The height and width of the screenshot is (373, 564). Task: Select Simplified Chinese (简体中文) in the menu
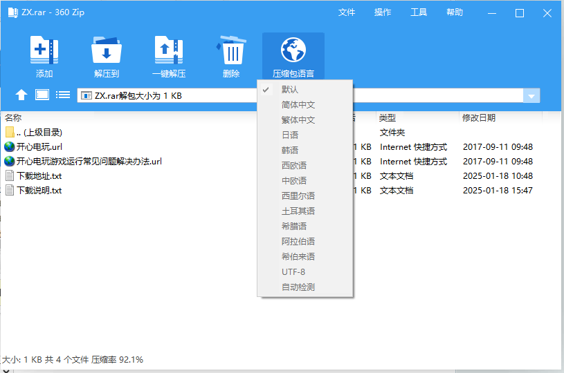click(x=298, y=105)
